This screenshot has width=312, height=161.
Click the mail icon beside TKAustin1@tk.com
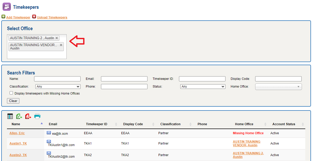point(49,141)
